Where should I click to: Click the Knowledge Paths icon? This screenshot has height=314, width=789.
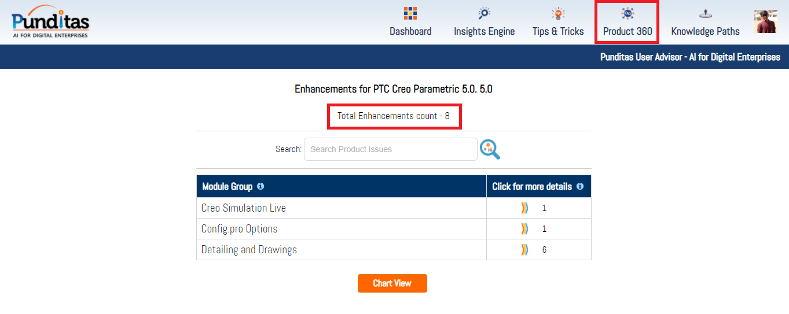coord(705,13)
